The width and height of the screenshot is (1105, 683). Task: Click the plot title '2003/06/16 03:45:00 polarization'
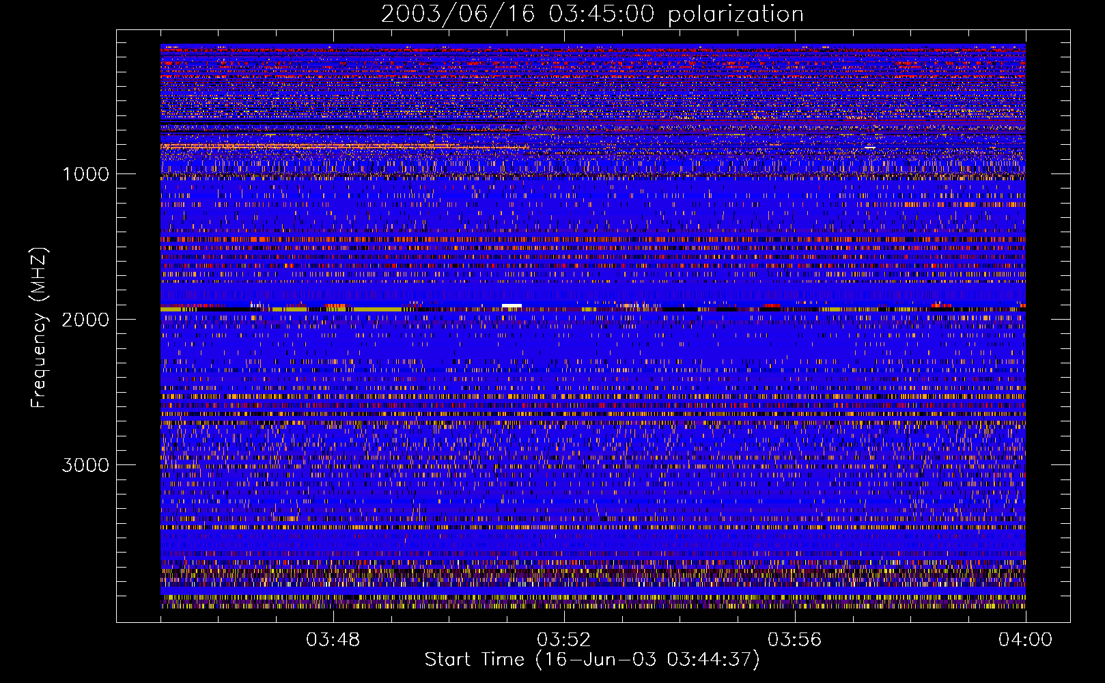(x=592, y=14)
